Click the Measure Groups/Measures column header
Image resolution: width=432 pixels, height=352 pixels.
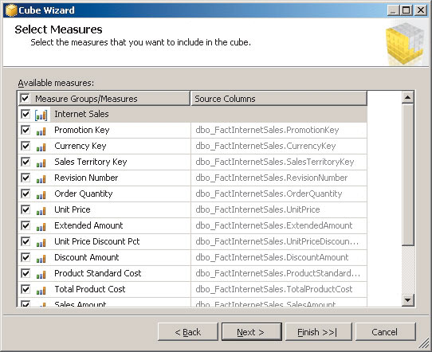coord(104,99)
